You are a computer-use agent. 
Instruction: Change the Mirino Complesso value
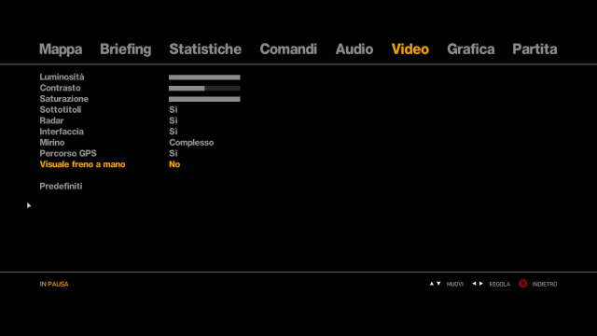tap(191, 143)
